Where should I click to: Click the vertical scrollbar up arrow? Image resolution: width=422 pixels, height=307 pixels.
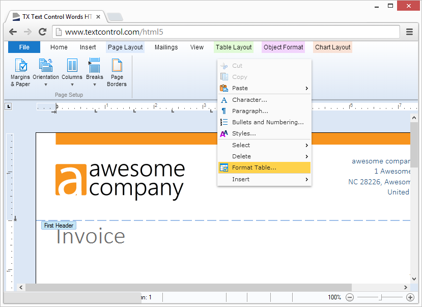pyautogui.click(x=414, y=118)
